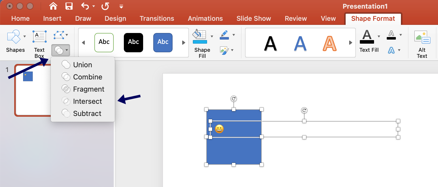The height and width of the screenshot is (187, 438).
Task: Switch to the Insert tab
Action: click(x=52, y=19)
